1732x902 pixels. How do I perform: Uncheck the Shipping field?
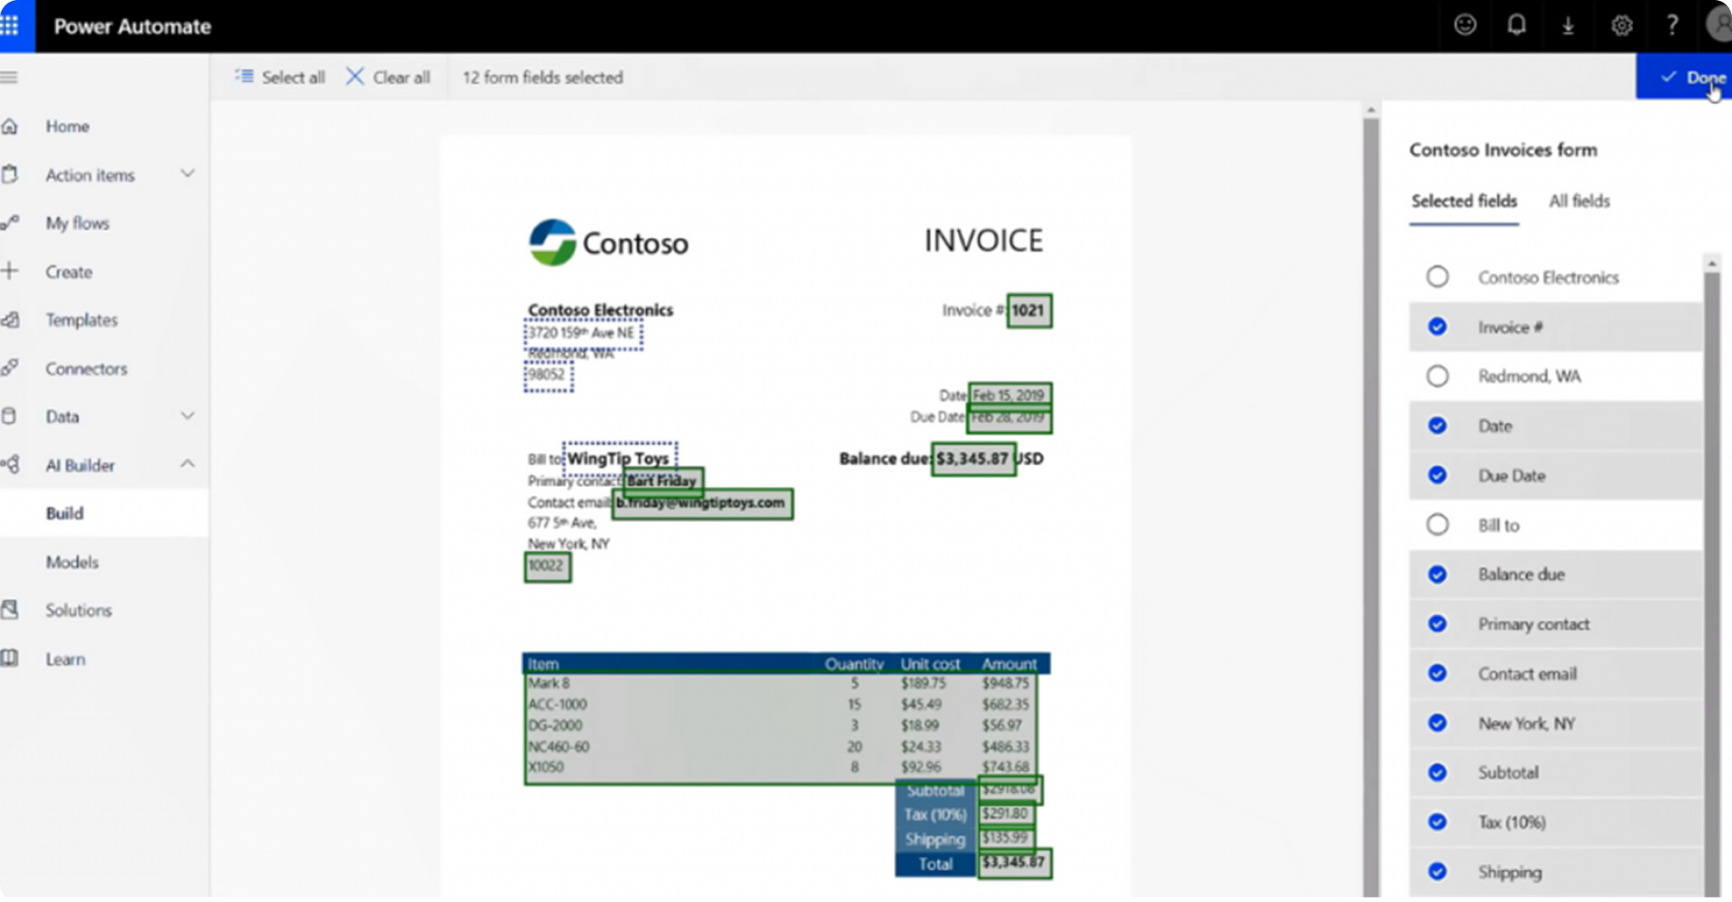(x=1437, y=871)
